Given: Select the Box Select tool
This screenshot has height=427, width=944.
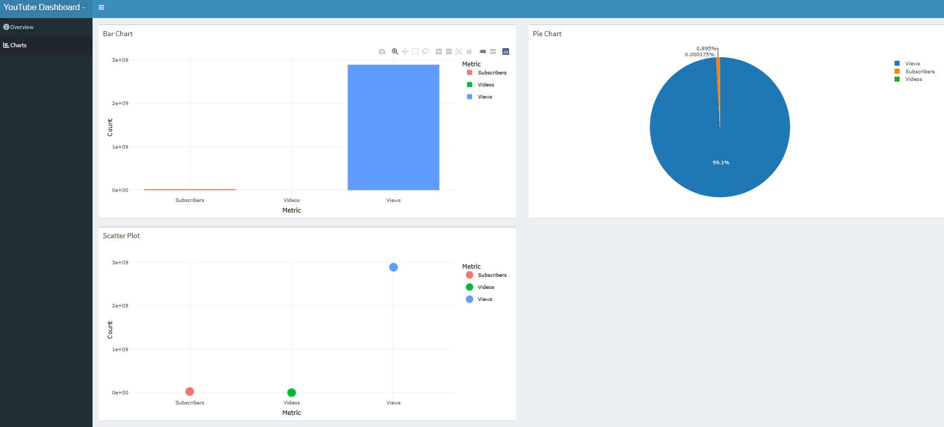Looking at the screenshot, I should 415,51.
